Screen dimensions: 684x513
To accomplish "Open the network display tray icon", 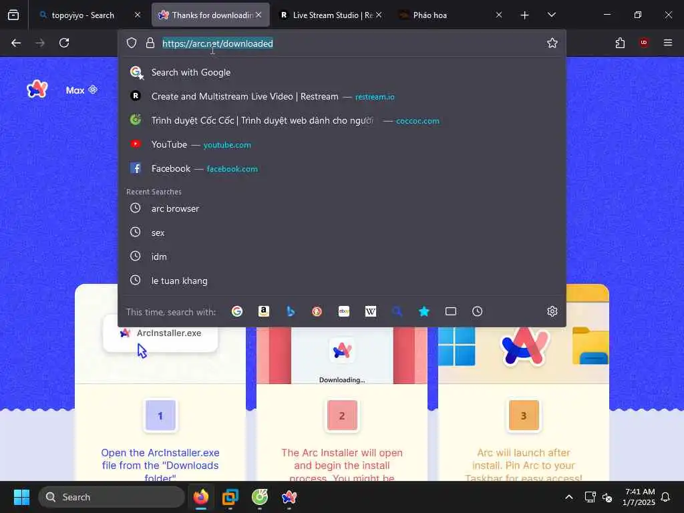I will (590, 497).
